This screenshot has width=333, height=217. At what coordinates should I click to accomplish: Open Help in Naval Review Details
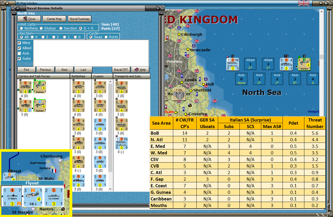(140, 70)
